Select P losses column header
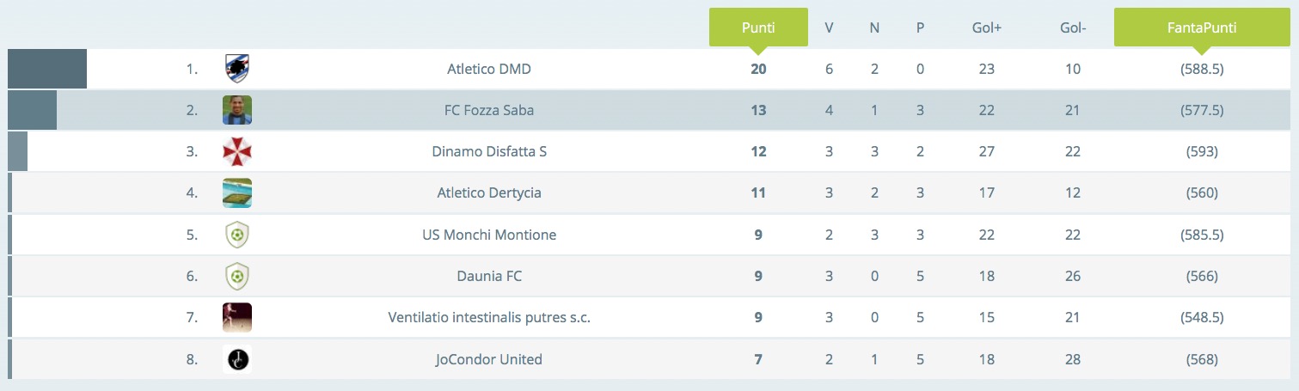Image resolution: width=1299 pixels, height=391 pixels. [x=920, y=27]
